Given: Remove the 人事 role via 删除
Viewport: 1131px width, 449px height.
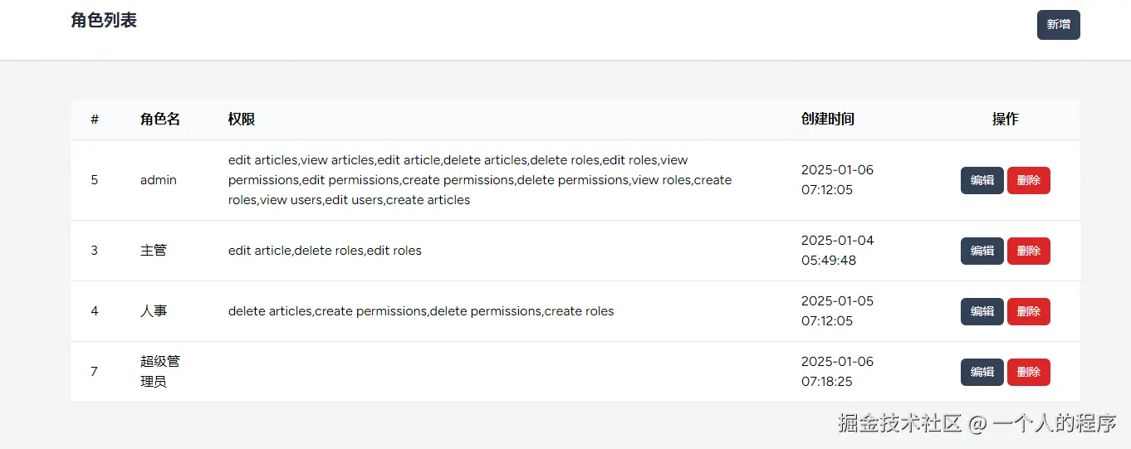Looking at the screenshot, I should pos(1028,311).
